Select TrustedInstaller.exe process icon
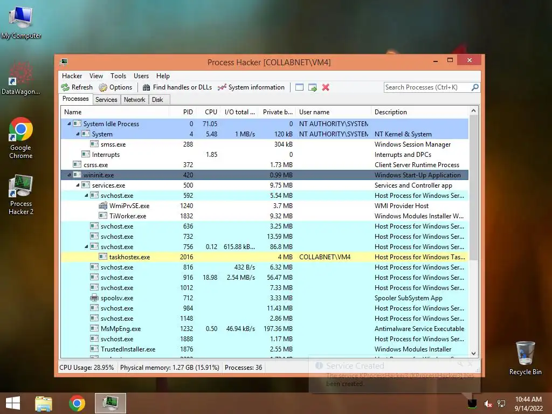Screen dimensions: 552x414 point(94,349)
